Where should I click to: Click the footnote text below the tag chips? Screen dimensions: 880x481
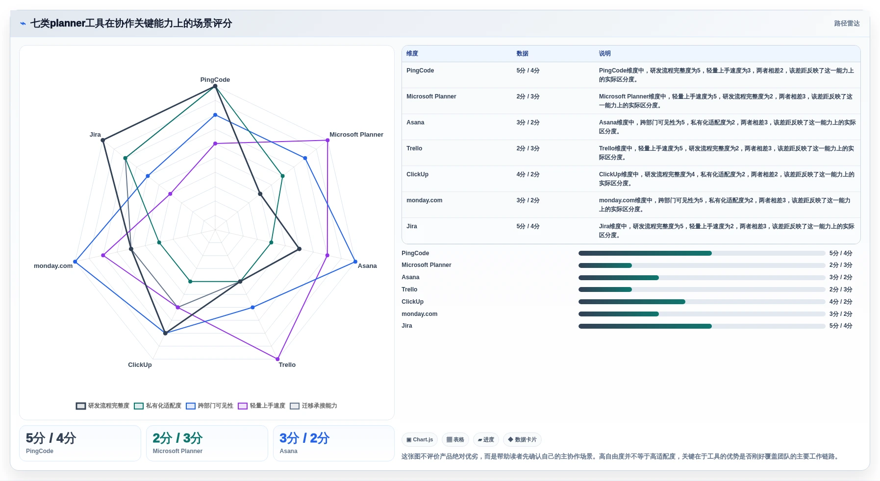621,457
